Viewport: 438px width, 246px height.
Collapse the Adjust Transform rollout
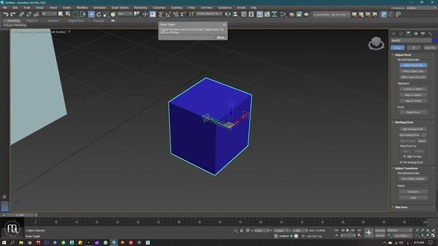click(406, 169)
